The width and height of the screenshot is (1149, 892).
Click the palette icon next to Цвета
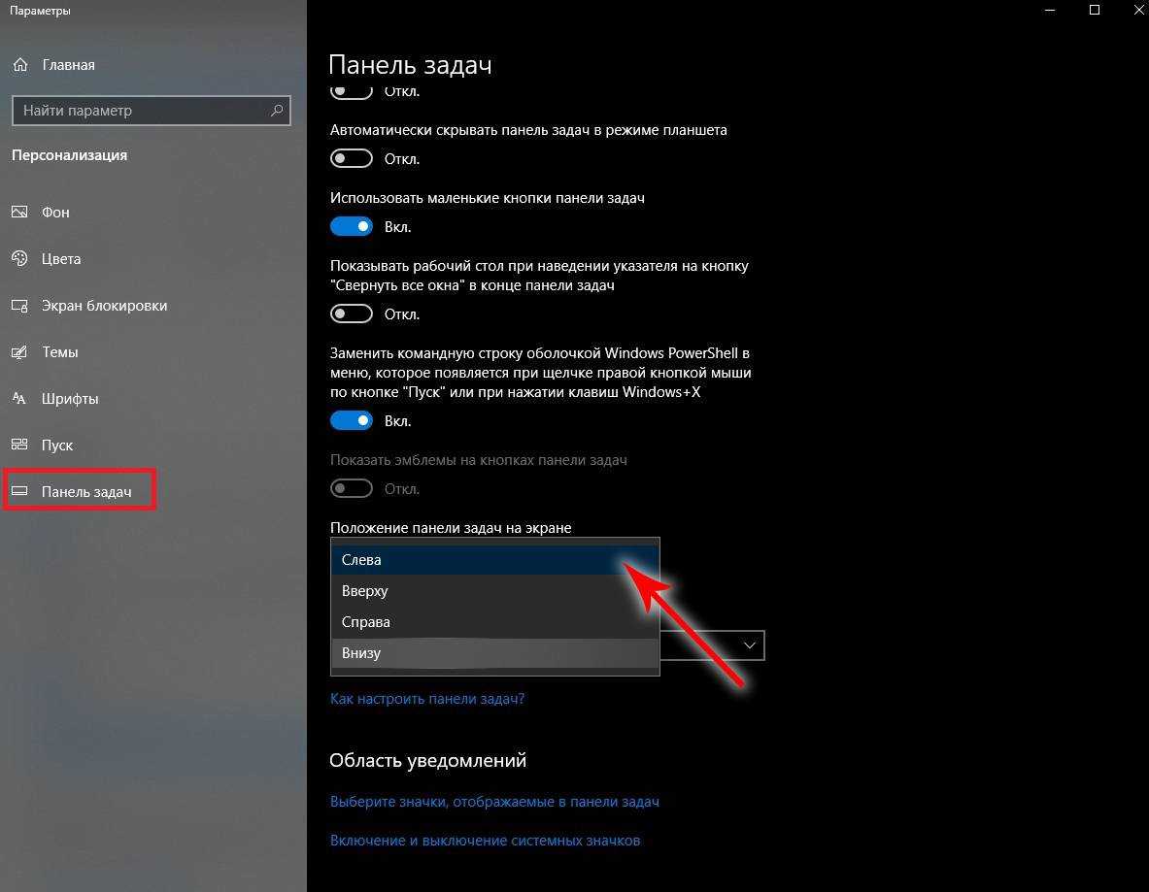19,258
